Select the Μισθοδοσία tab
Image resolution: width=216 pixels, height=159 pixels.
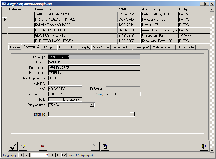186,47
